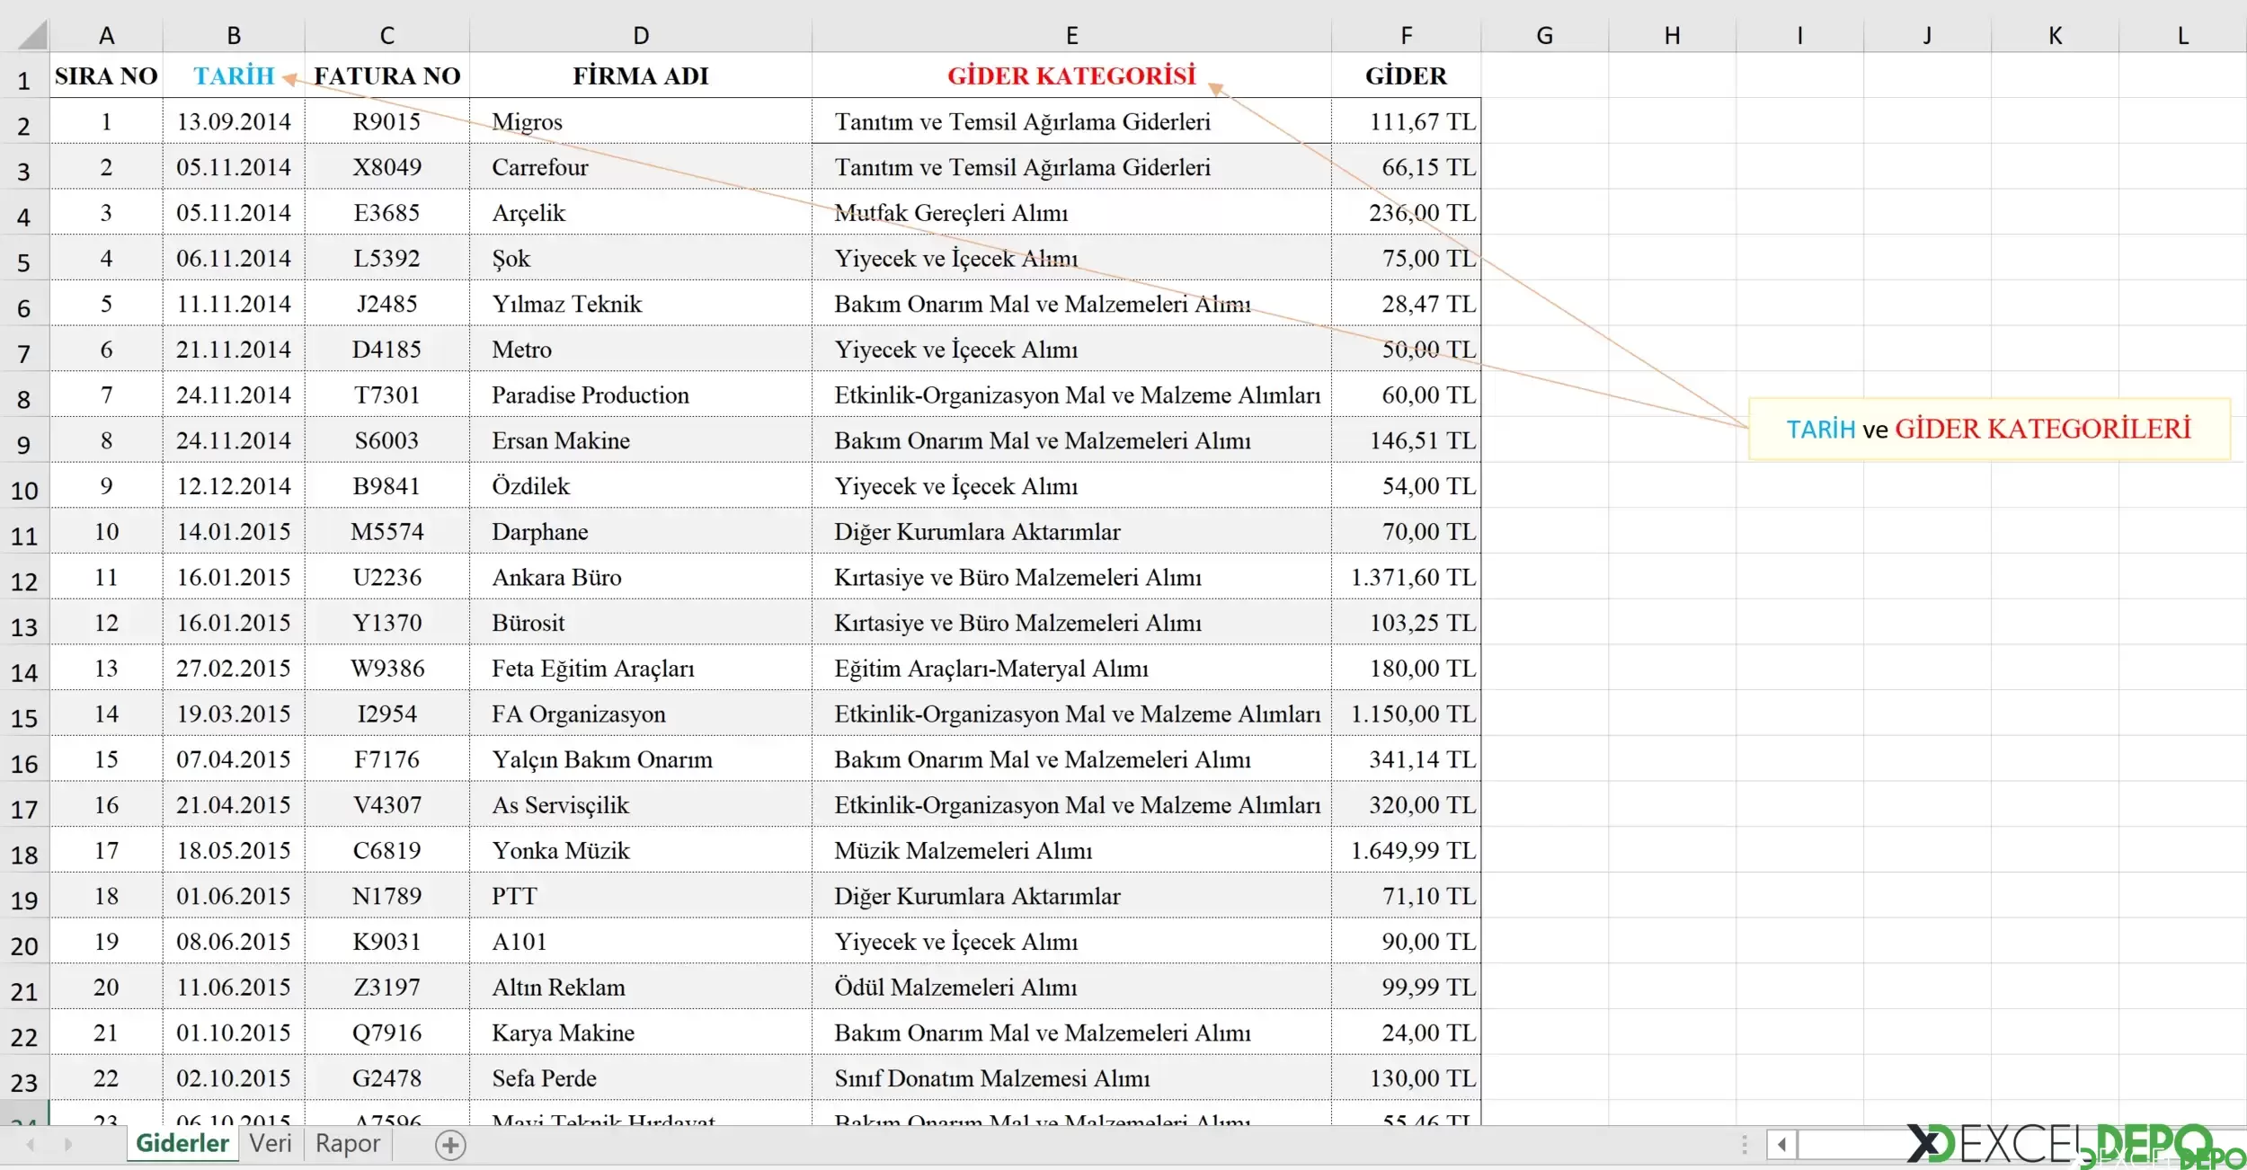The width and height of the screenshot is (2247, 1170).
Task: Click the PTT cell
Action: click(641, 896)
